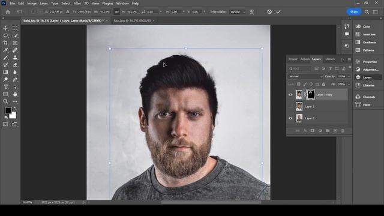Screen dimensions: 384x216
Task: Open the Filter menu
Action: (x=77, y=4)
